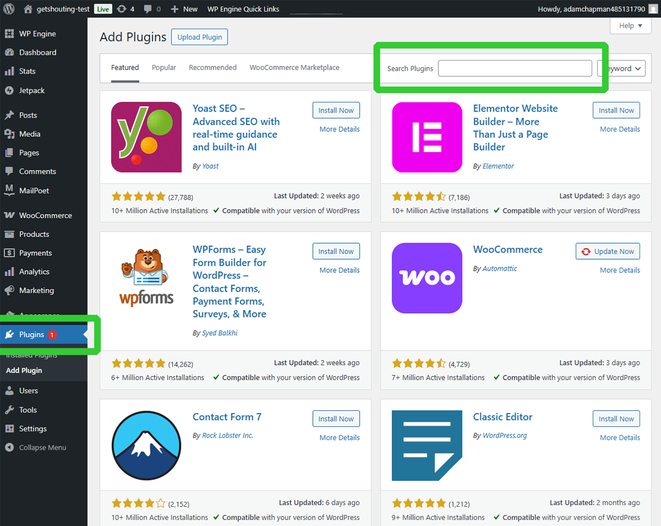Click the Contact Form 7 plugin logo

(x=146, y=445)
